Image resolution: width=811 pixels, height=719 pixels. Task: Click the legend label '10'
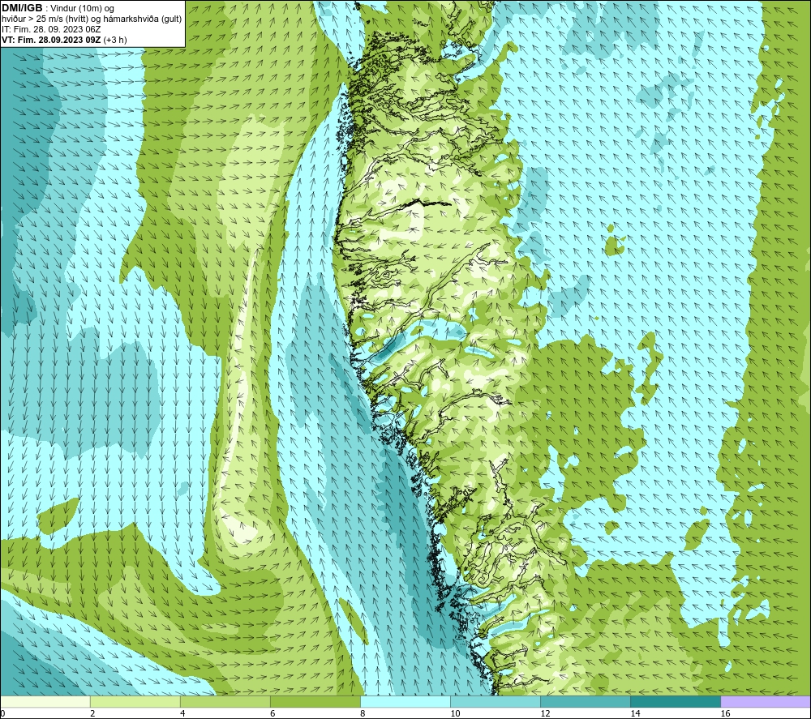tap(455, 713)
